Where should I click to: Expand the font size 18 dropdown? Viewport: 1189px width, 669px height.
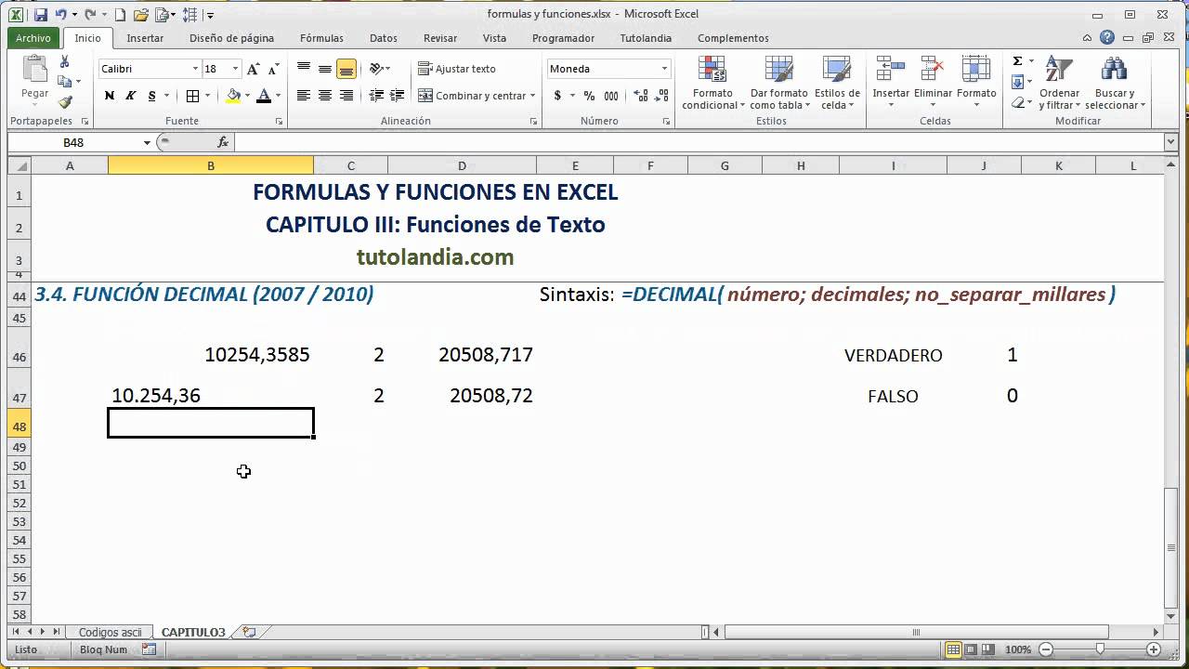(236, 69)
